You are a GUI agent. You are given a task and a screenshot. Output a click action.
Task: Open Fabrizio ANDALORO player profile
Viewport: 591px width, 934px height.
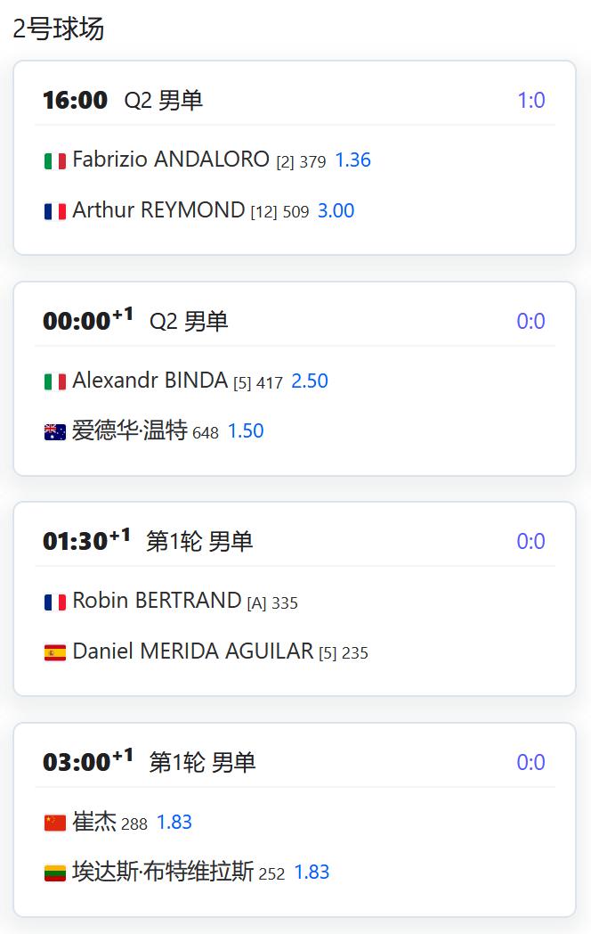pos(171,159)
